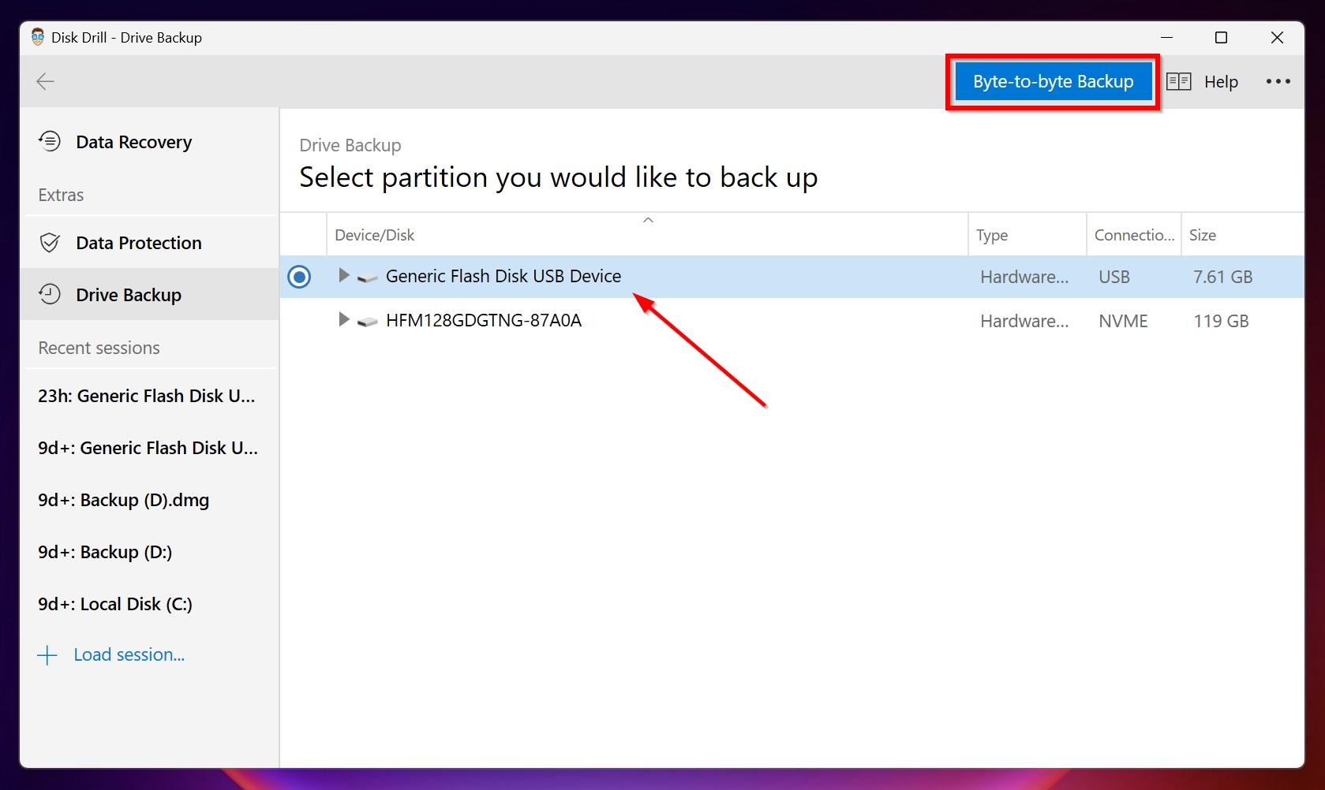The width and height of the screenshot is (1325, 790).
Task: Open the 9d+: Generic Flash Disk session
Action: (148, 448)
